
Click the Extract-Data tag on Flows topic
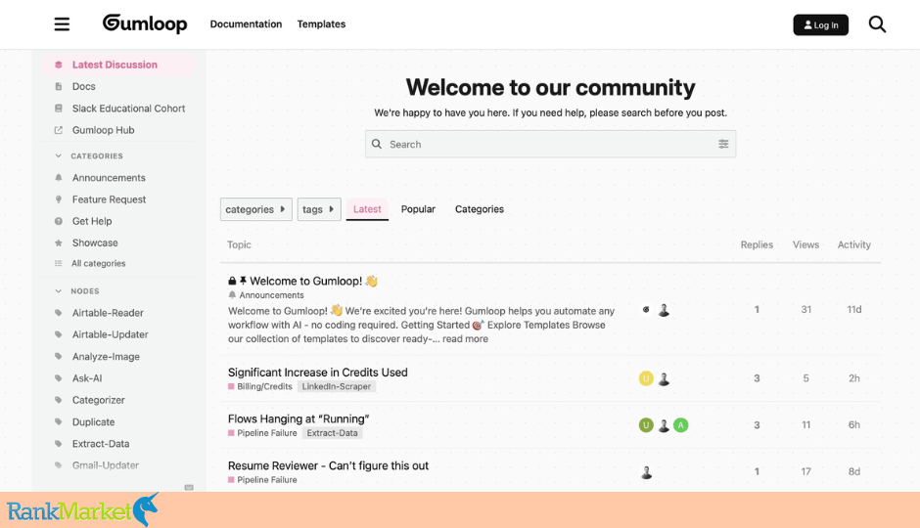point(332,433)
